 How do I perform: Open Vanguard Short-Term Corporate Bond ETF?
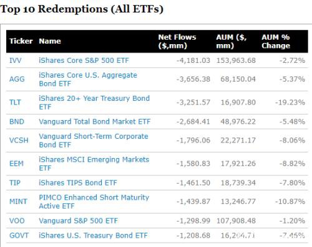point(94,141)
